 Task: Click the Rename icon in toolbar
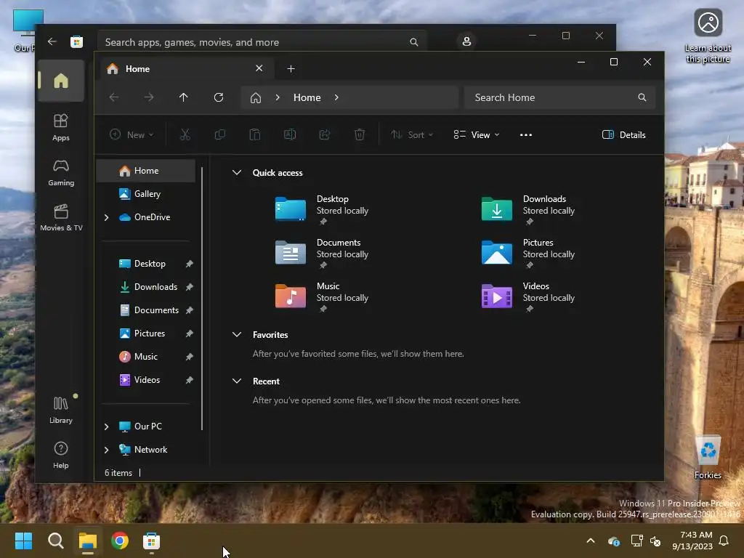tap(290, 134)
